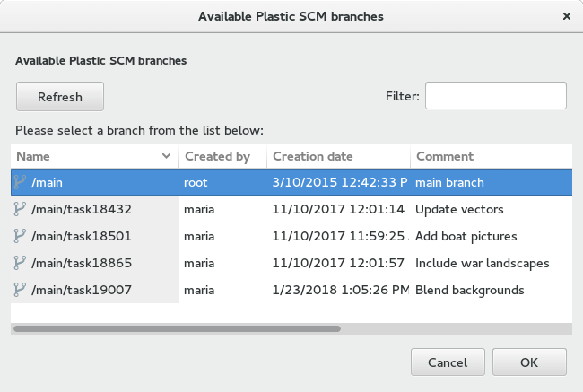Select branch /main/task18501
This screenshot has width=583, height=392.
(x=82, y=236)
